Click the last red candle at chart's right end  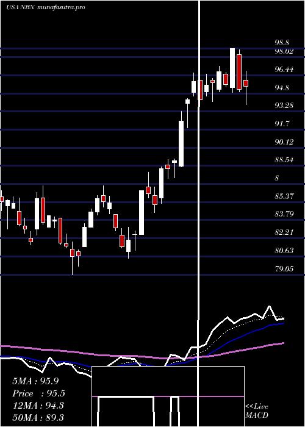246,83
